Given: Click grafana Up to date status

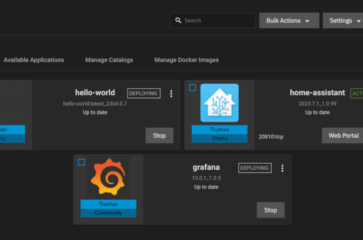Looking at the screenshot, I should [206, 187].
